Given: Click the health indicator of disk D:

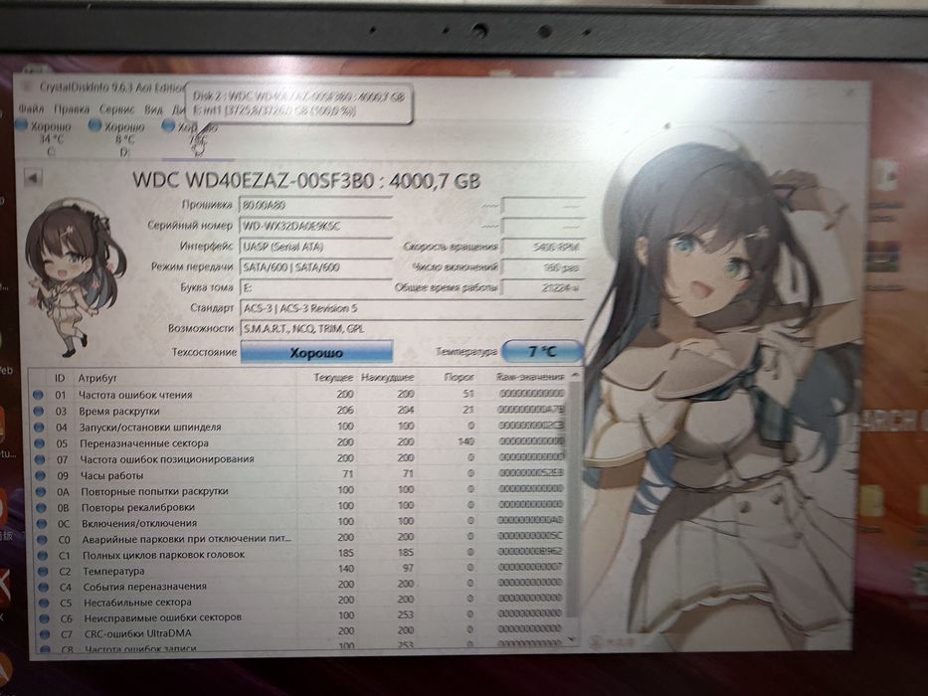Looking at the screenshot, I should click(94, 125).
